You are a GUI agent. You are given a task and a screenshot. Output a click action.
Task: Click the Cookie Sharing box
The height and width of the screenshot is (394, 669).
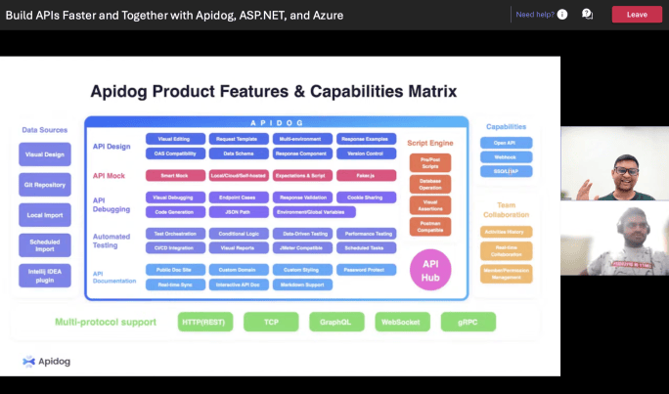pos(366,197)
